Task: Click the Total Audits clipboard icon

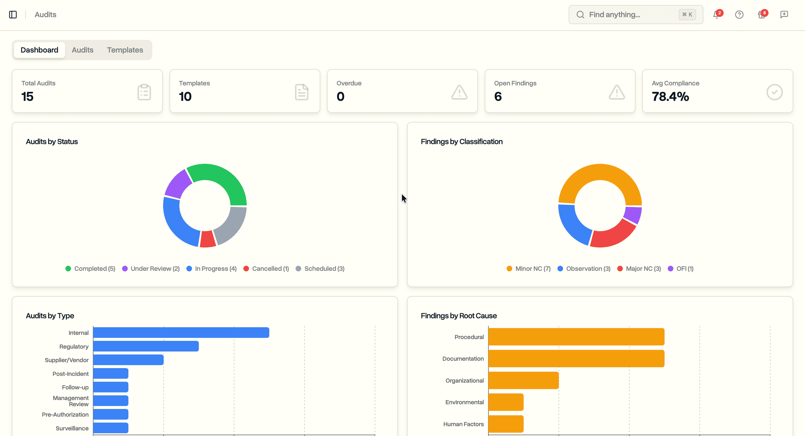Action: (144, 91)
